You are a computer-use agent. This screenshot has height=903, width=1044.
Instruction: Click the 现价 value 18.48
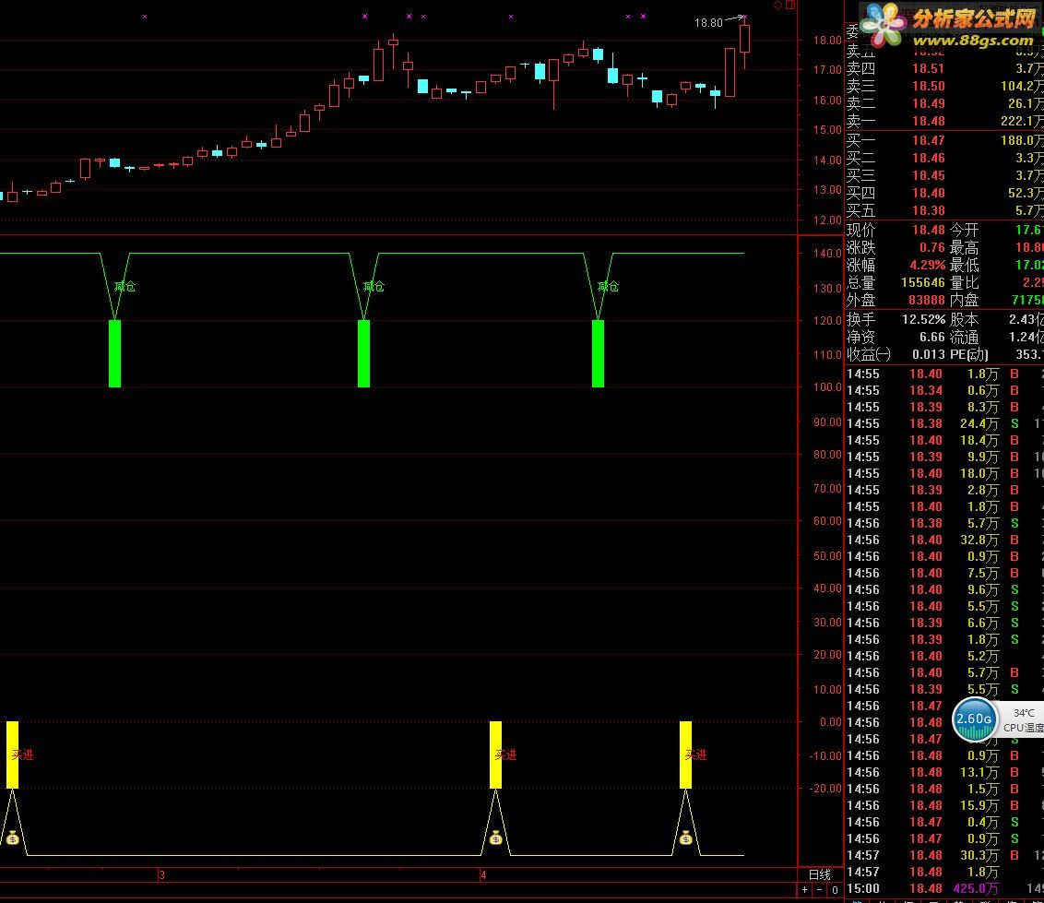coord(928,230)
